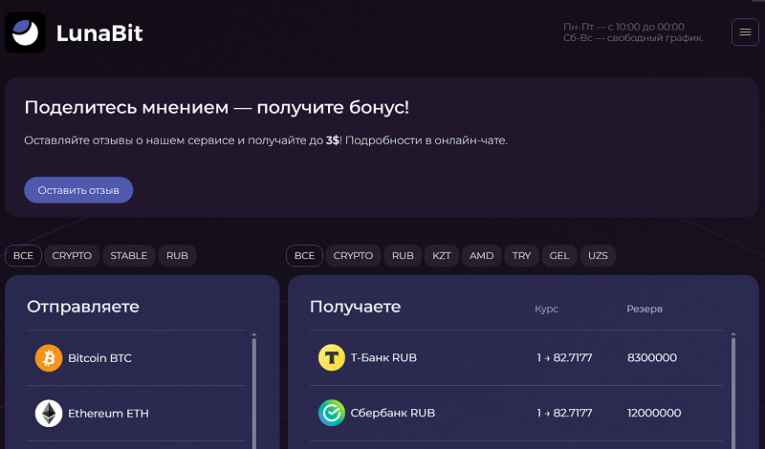The image size is (765, 449).
Task: Select the ВСЕ filter in send panel
Action: (23, 255)
